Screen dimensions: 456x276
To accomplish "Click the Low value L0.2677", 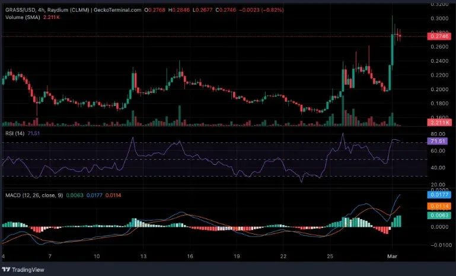I will [203, 10].
